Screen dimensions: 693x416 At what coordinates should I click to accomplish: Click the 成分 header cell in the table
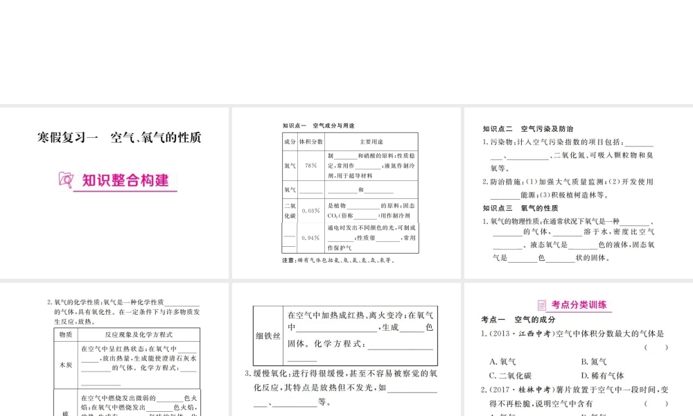(290, 142)
